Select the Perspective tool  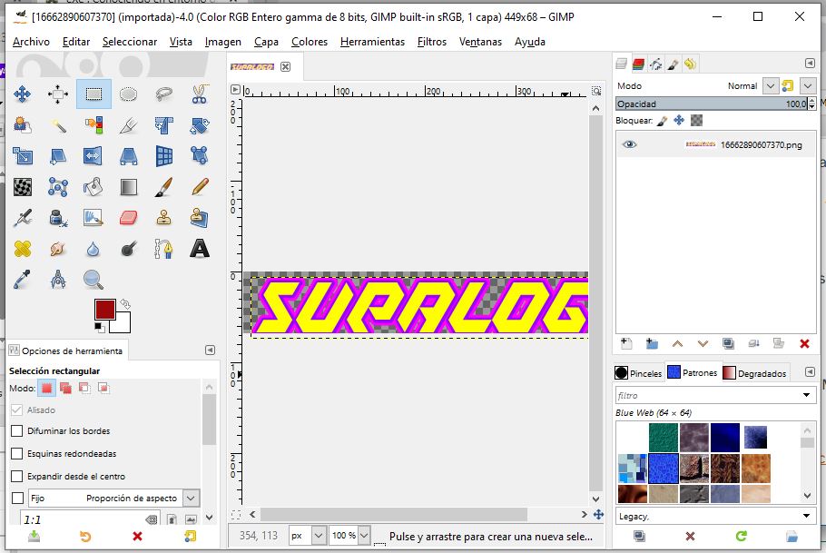(129, 156)
